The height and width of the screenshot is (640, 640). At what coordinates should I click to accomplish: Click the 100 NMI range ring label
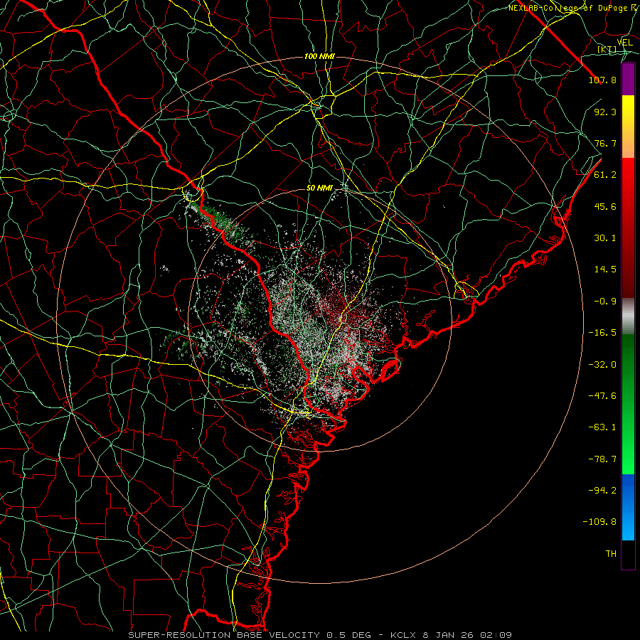click(x=319, y=56)
